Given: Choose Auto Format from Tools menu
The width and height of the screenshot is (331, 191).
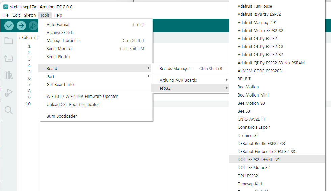Looking at the screenshot, I should 95,25.
